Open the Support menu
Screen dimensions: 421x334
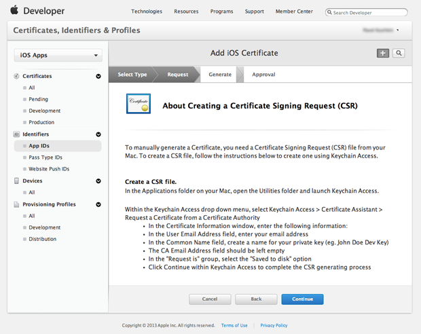point(254,12)
